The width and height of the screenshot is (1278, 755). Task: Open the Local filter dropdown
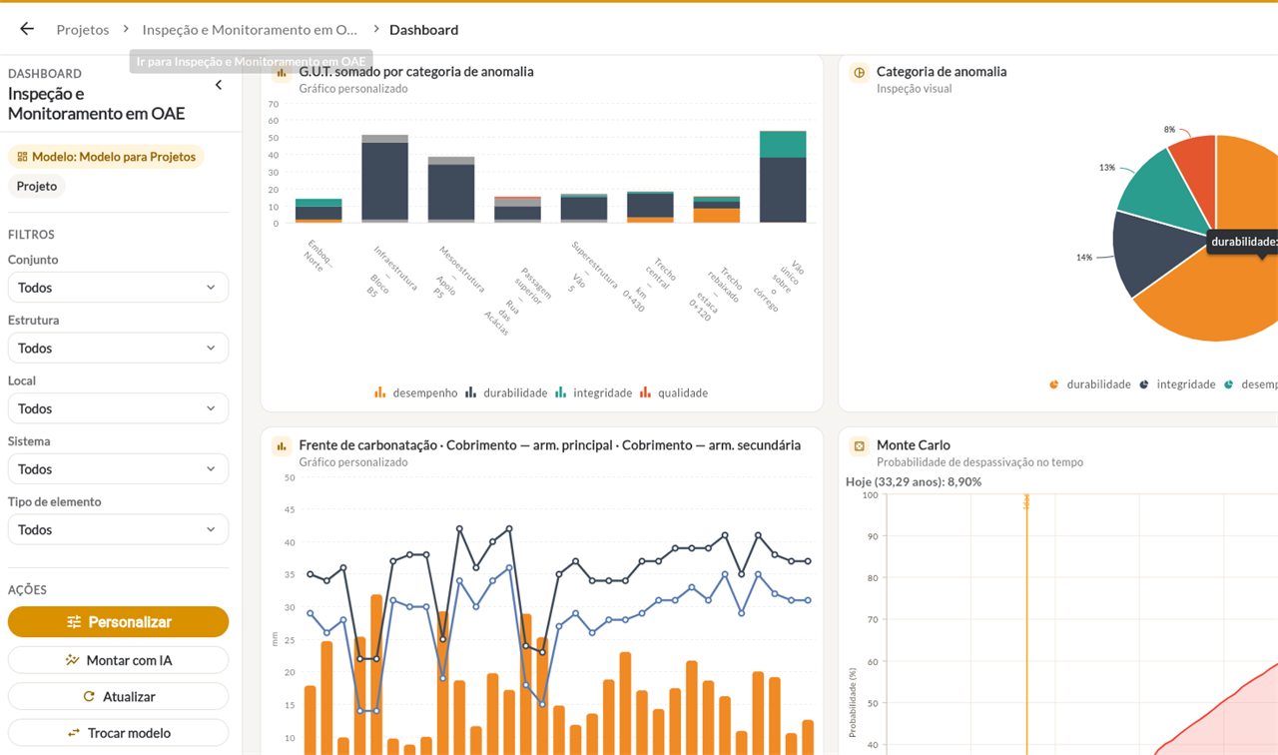[x=118, y=408]
